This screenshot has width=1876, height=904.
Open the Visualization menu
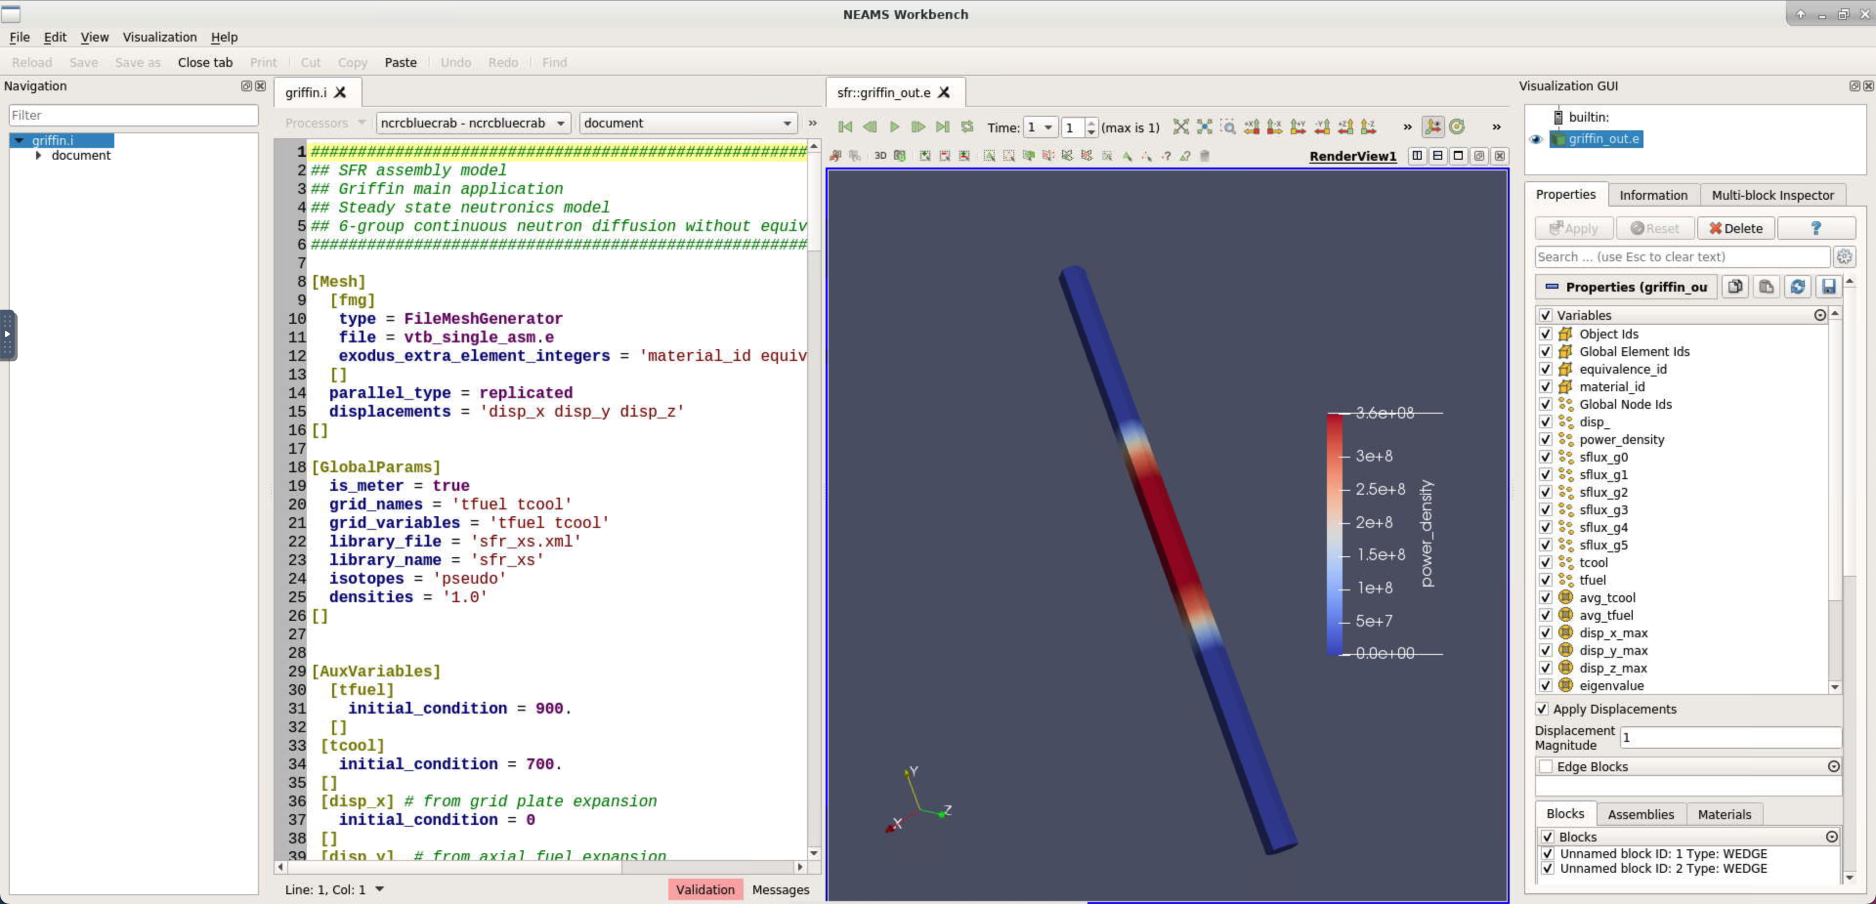[x=159, y=37]
